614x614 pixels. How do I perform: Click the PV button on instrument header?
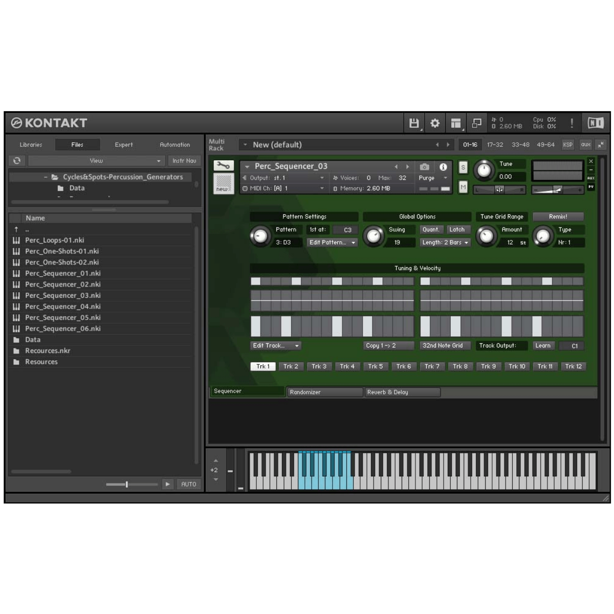coord(591,187)
